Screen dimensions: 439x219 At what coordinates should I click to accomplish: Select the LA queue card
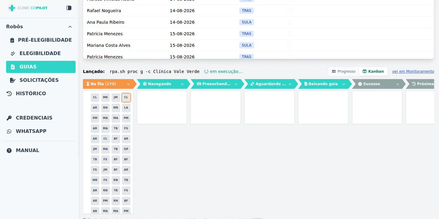coord(126,108)
